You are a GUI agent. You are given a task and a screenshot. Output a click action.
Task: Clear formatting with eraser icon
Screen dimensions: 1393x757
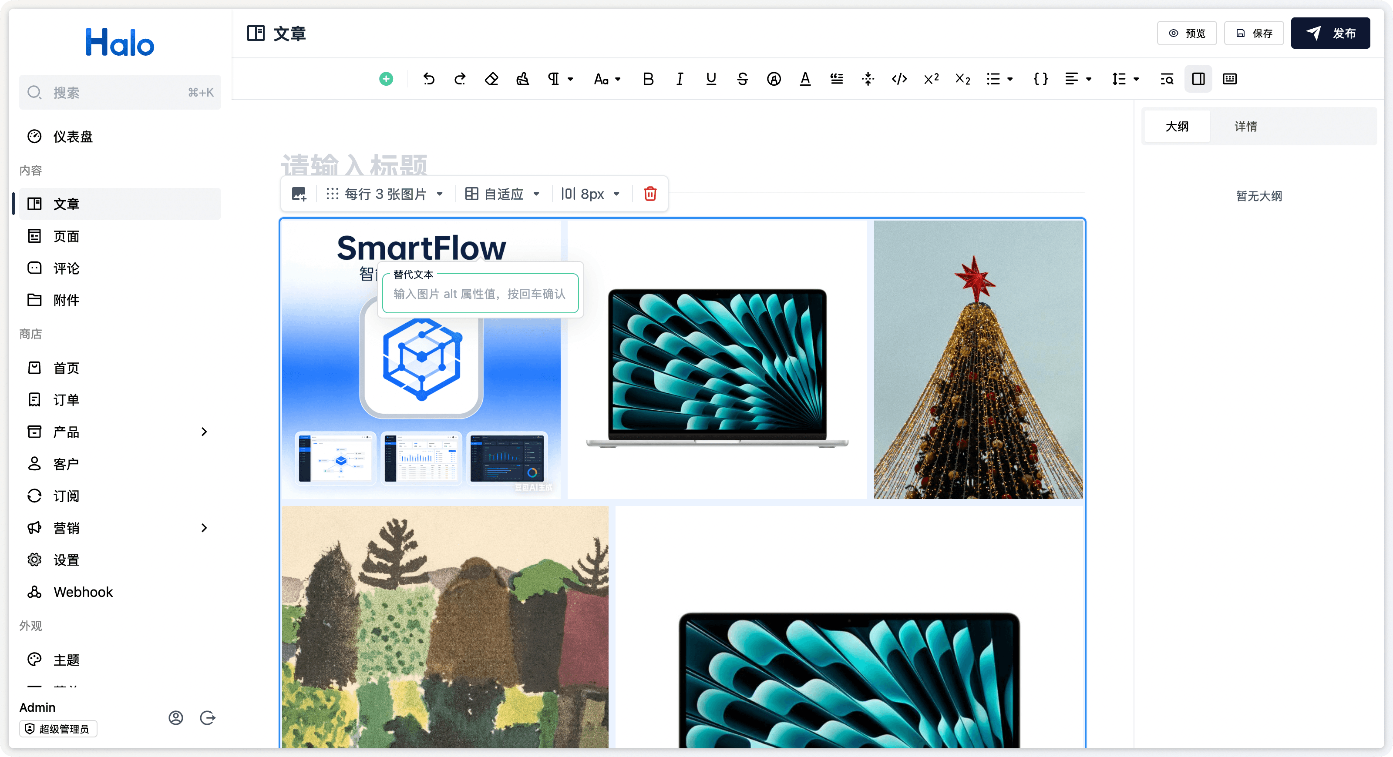(491, 79)
